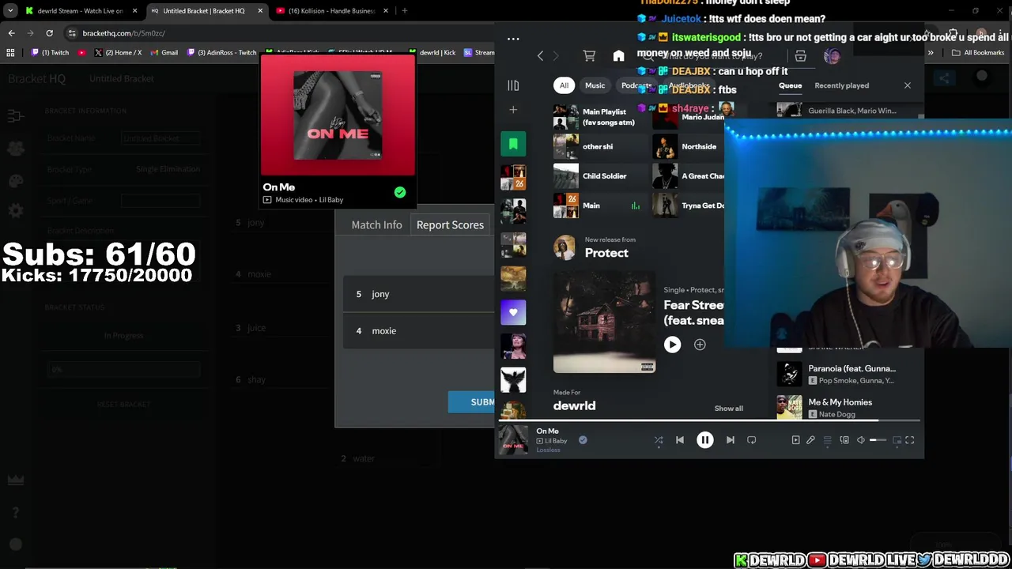This screenshot has width=1012, height=569.
Task: Open Spotify miniplayer icon
Action: pos(897,440)
